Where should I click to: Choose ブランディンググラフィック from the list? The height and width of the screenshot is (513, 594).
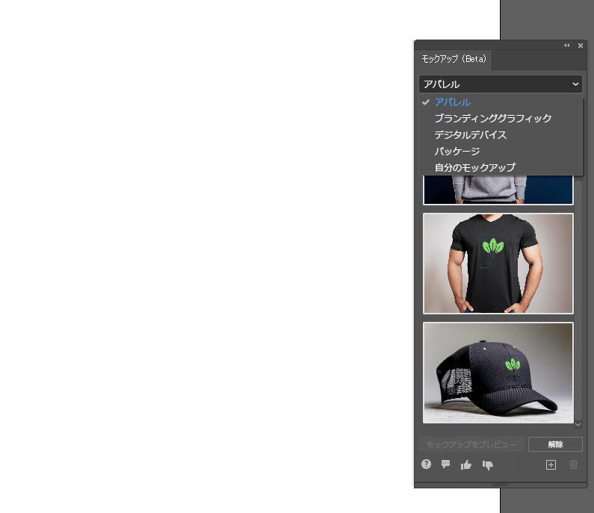pos(500,119)
